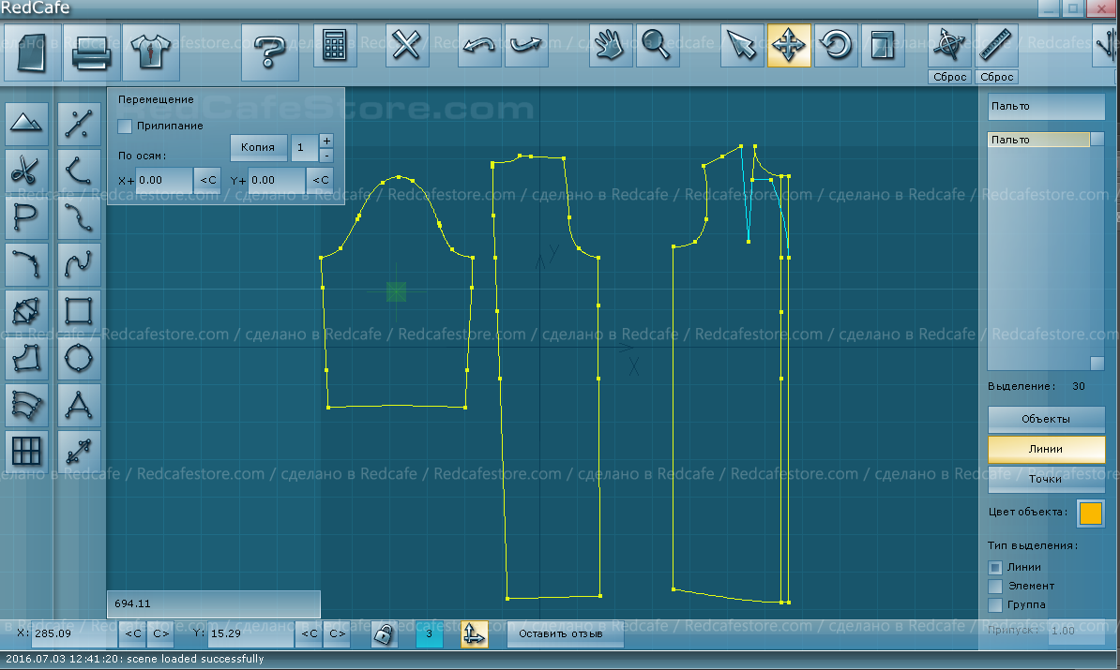
Task: Click the copy count field
Action: tap(304, 147)
